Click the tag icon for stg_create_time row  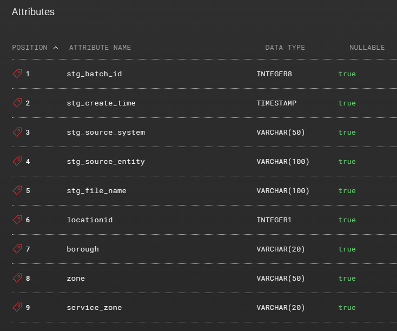[x=17, y=103]
